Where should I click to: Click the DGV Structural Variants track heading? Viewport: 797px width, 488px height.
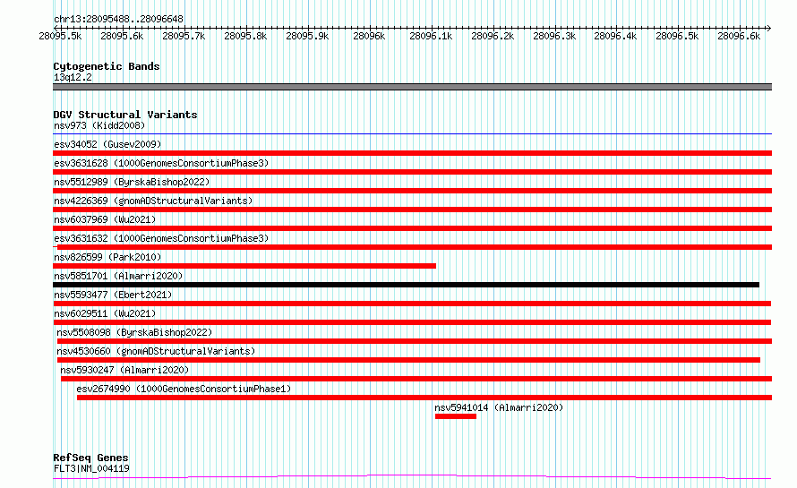click(x=125, y=115)
